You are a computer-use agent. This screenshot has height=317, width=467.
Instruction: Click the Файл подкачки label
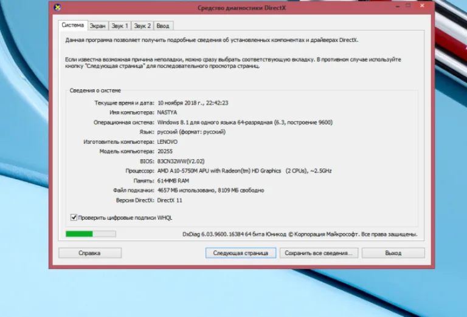click(134, 190)
